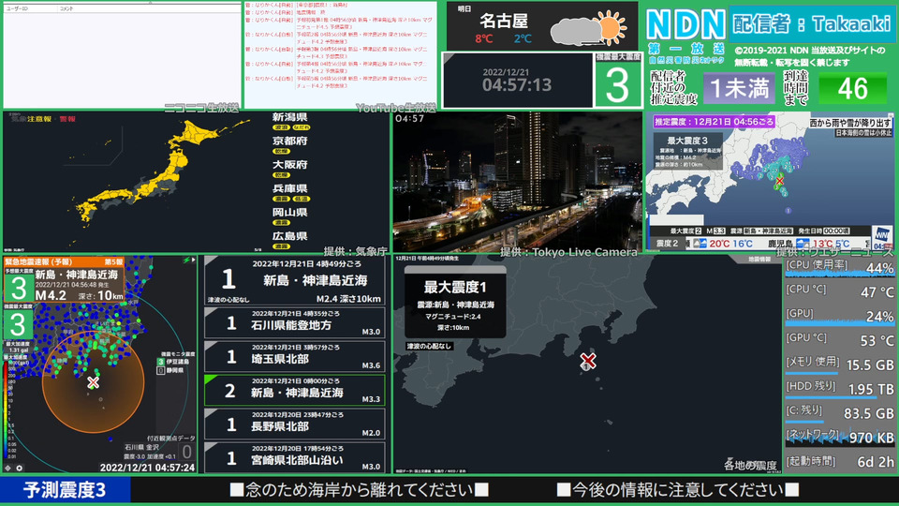Click the purple 推定震度 12月21日 04:56ごろ banner
This screenshot has height=506, width=899.
pos(714,122)
